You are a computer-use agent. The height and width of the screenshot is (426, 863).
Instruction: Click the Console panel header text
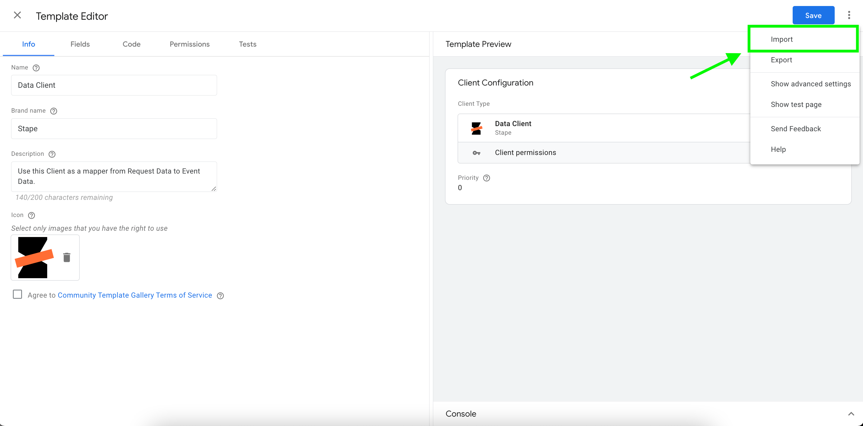pos(461,414)
